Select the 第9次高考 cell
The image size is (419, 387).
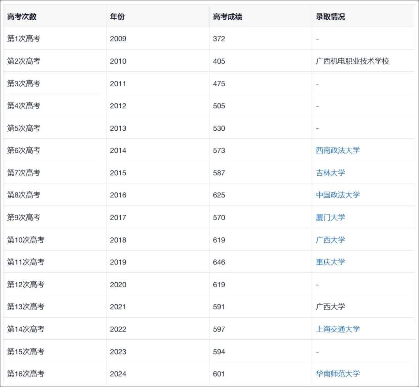pos(55,218)
